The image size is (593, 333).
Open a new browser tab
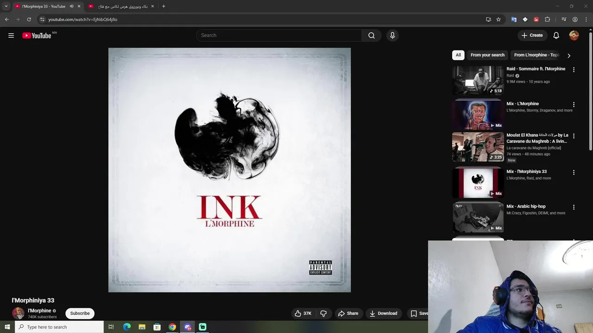coord(164,6)
